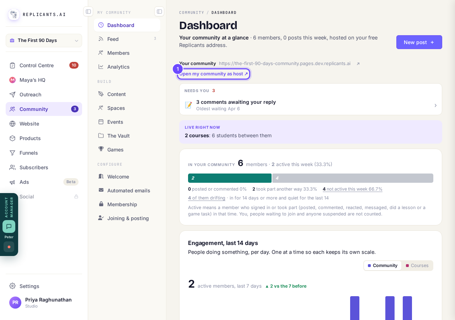Switch engagement chart to Courses
The height and width of the screenshot is (320, 455).
[x=417, y=266]
